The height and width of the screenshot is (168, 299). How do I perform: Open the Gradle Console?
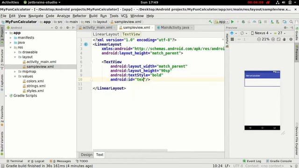[279, 161]
